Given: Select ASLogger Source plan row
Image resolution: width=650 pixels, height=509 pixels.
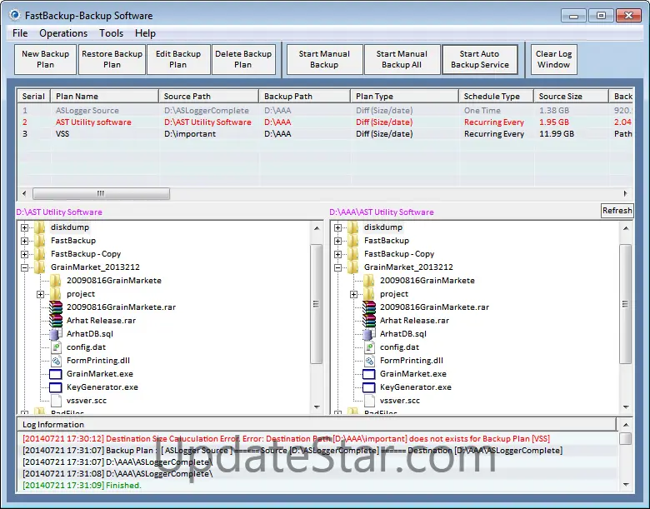Looking at the screenshot, I should pyautogui.click(x=325, y=111).
